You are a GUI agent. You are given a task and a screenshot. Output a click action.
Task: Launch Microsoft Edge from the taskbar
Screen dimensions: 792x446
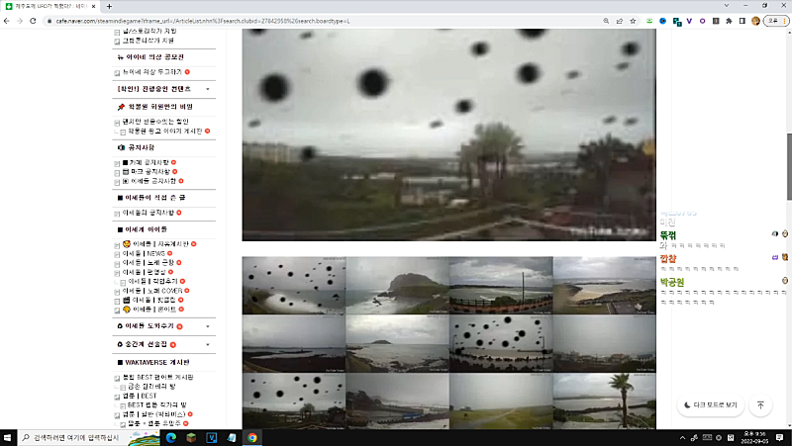(x=171, y=437)
